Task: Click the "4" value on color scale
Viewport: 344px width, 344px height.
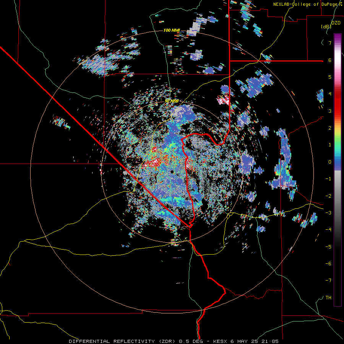Action: 330,94
